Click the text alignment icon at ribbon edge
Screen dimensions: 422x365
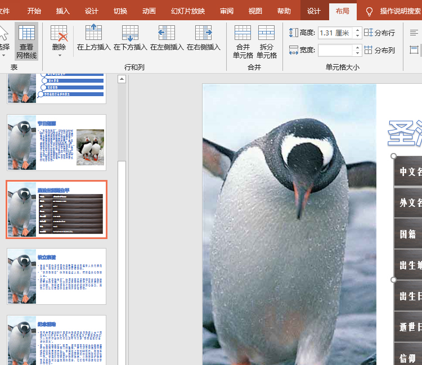click(414, 33)
